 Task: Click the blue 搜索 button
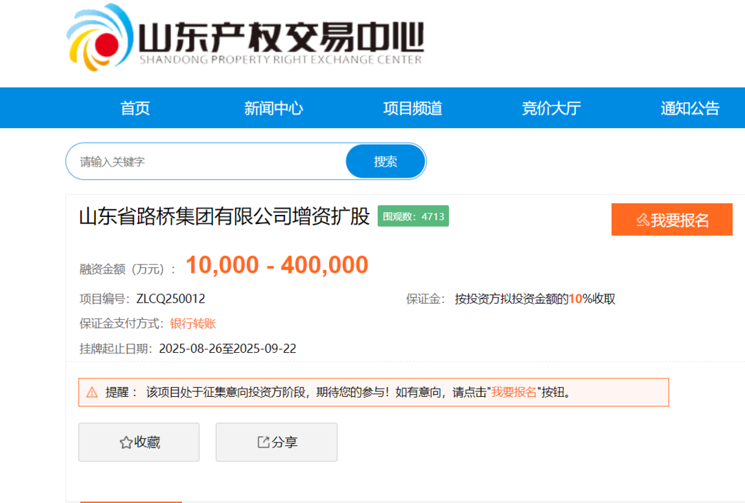386,161
